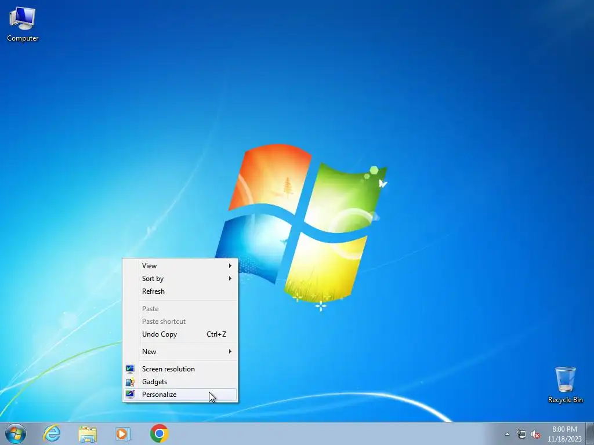The height and width of the screenshot is (445, 594).
Task: Open the Windows Start orb
Action: 16,433
